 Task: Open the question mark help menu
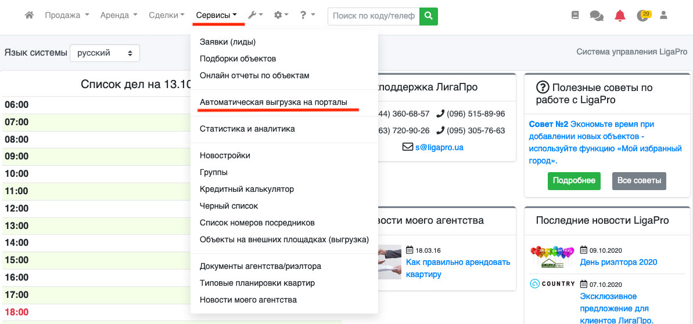pos(307,16)
